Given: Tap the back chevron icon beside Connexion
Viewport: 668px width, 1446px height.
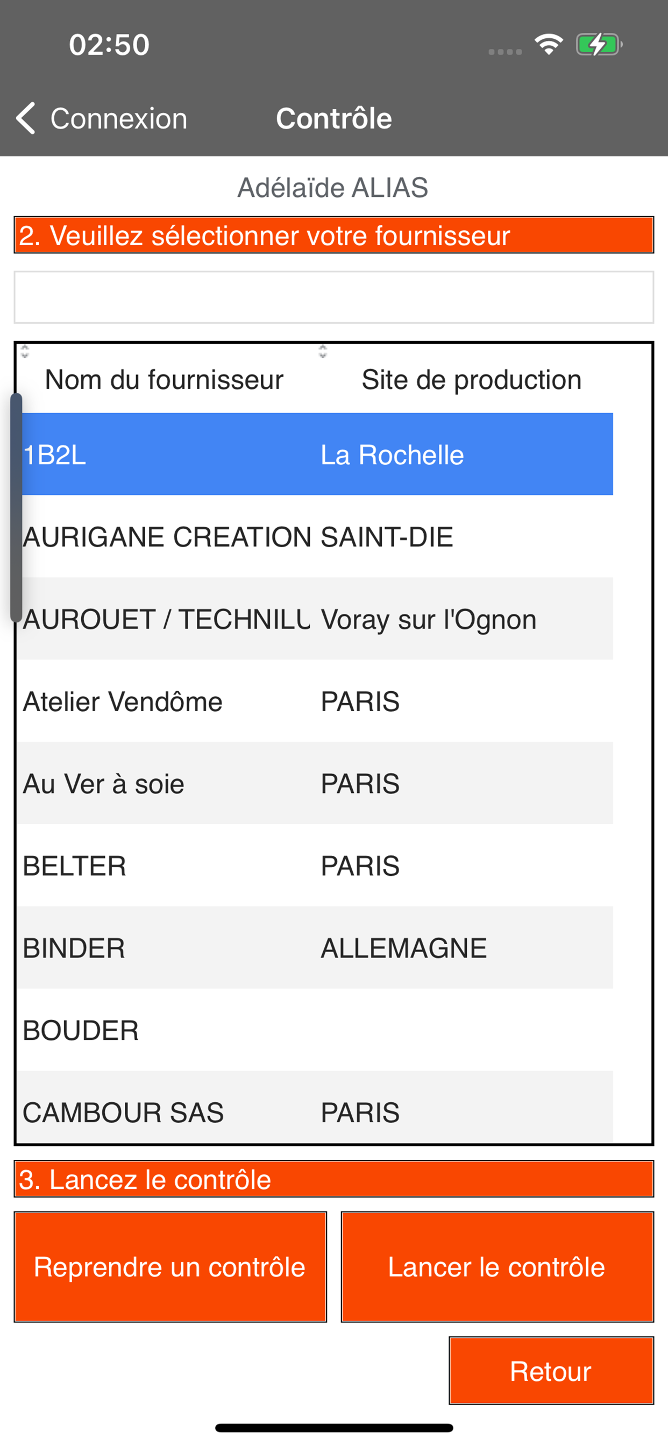Looking at the screenshot, I should (26, 118).
